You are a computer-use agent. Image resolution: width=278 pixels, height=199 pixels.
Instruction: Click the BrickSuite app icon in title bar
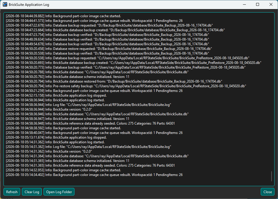[x=5, y=5]
